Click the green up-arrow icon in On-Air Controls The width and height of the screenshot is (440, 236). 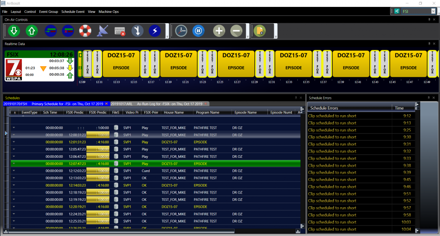coord(31,31)
